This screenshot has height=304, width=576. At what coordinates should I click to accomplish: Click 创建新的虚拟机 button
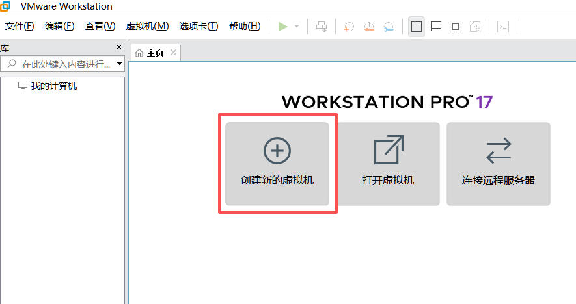tap(277, 164)
